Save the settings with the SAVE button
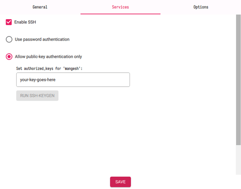The height and width of the screenshot is (189, 241). tap(120, 182)
